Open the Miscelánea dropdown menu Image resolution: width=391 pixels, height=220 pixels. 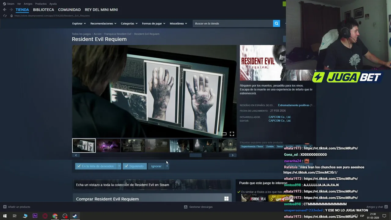[178, 24]
